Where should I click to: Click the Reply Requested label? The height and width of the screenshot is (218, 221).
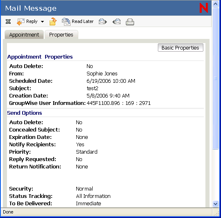pos(32,159)
